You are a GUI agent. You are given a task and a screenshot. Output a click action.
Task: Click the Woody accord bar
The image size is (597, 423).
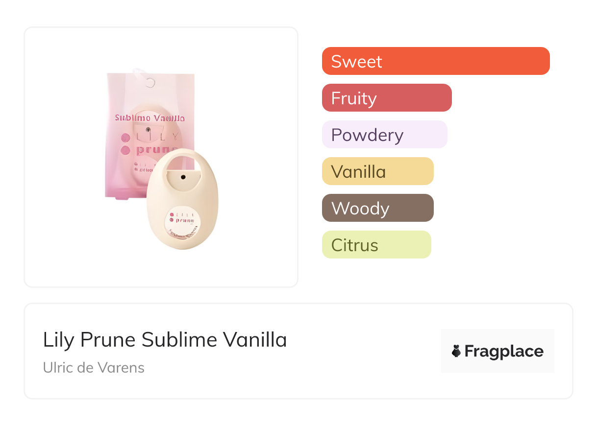click(x=377, y=208)
